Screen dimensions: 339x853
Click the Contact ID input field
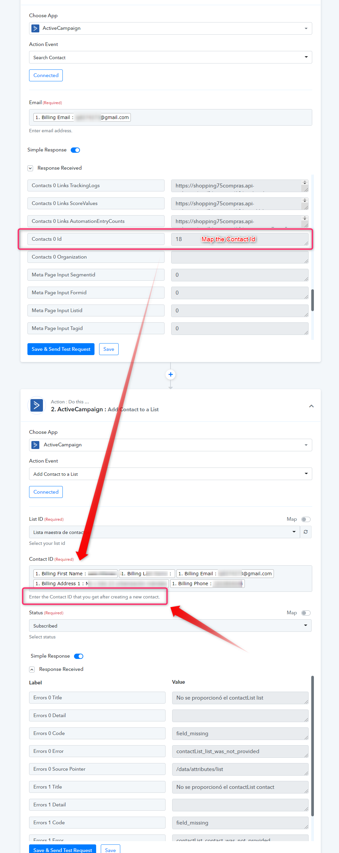(170, 579)
